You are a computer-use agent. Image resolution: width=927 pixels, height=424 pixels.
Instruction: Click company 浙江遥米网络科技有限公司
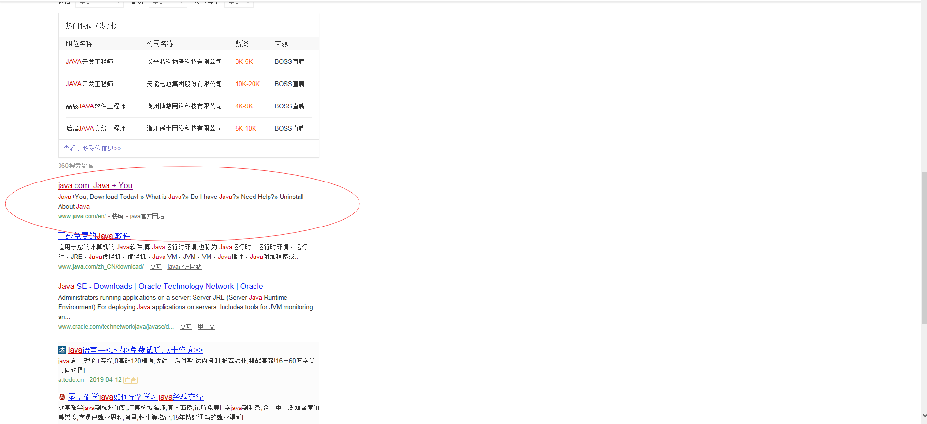click(x=184, y=128)
